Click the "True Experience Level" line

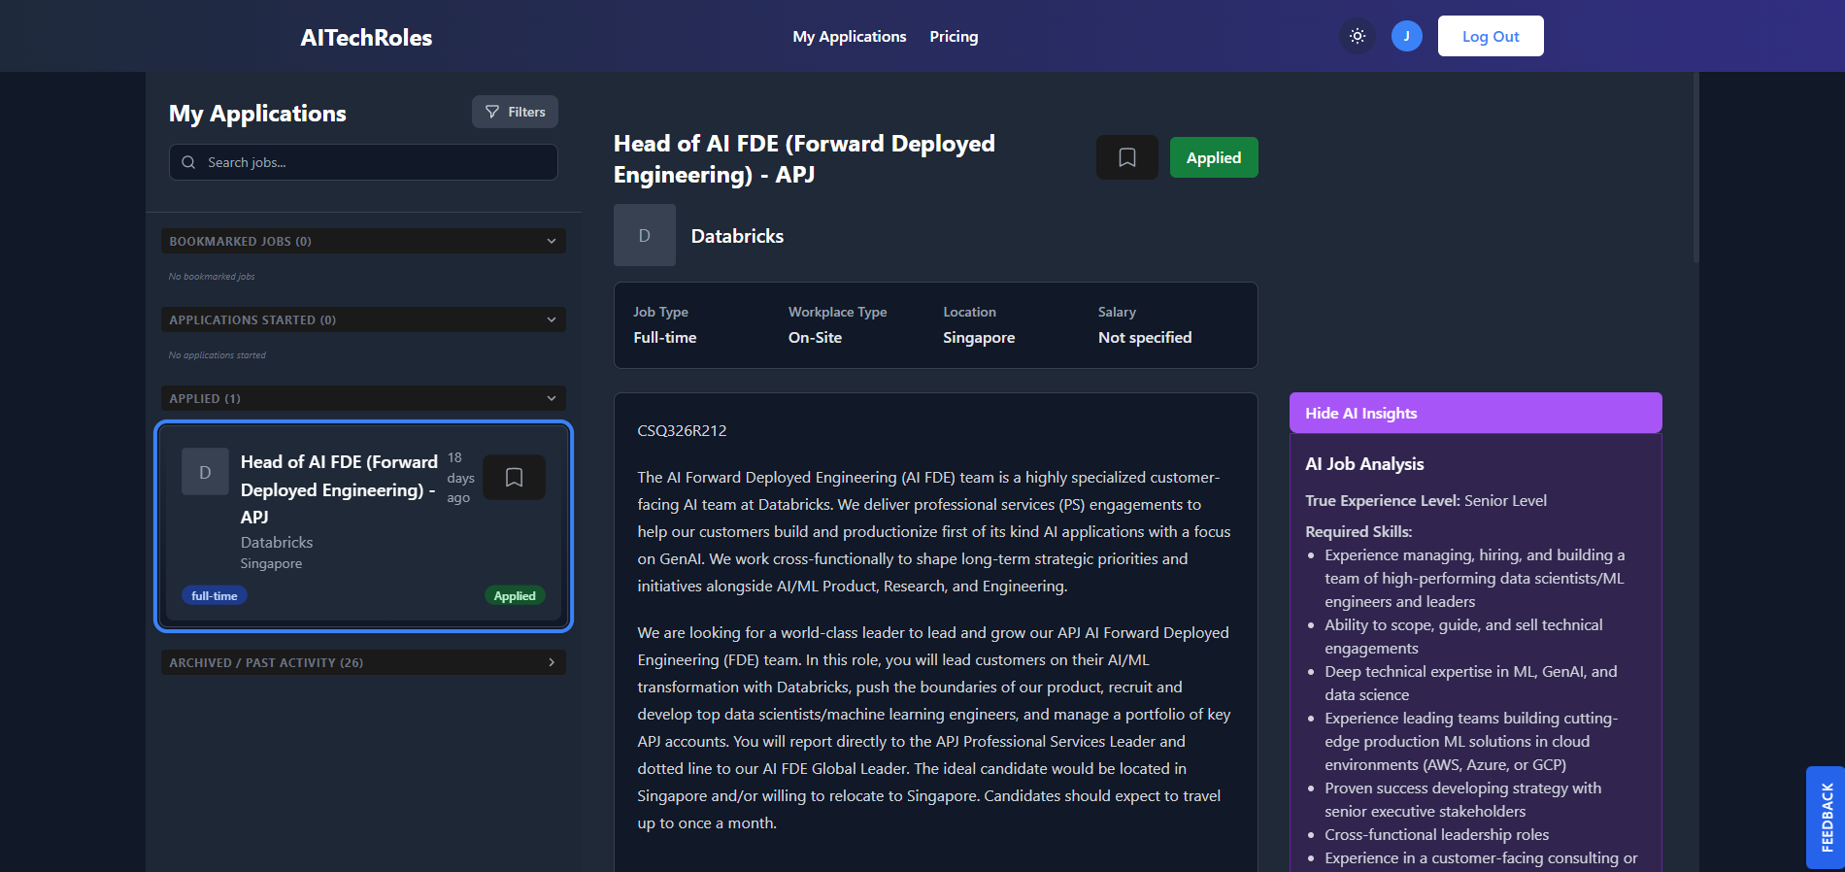click(1426, 500)
